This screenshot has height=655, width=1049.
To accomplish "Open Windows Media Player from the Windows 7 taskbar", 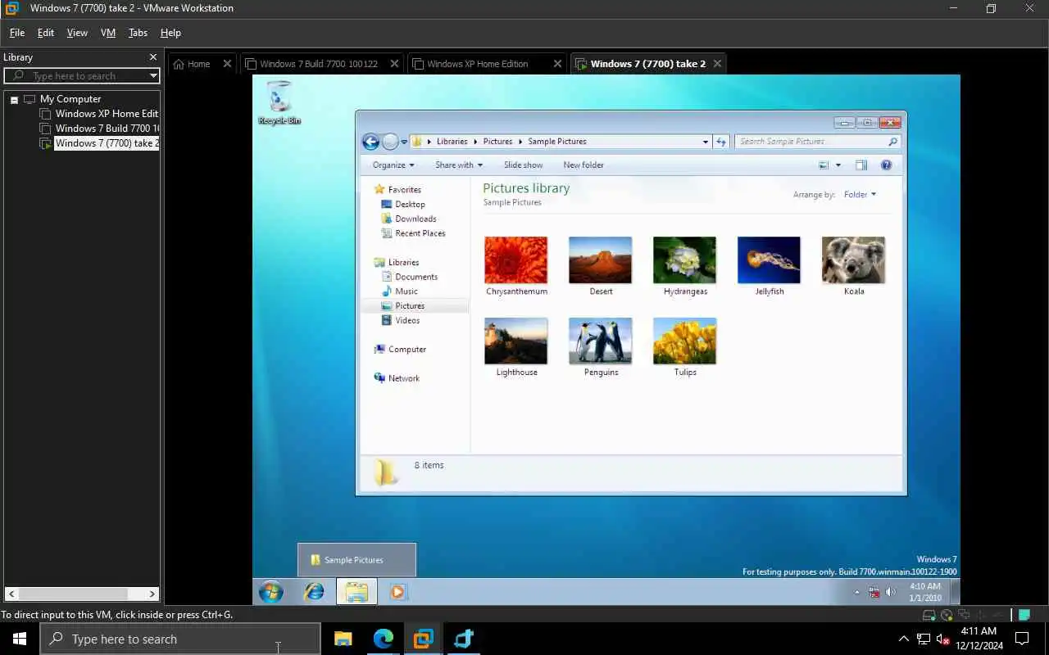I will [x=397, y=592].
